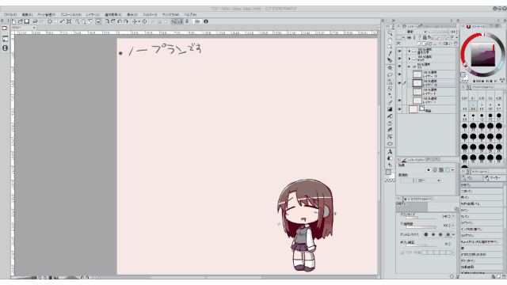Screen dimensions: 507x285
Task: Click the brush preview magnifier in tool property
Action: click(x=456, y=209)
